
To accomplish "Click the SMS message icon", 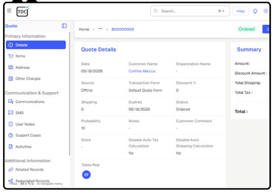I will tap(11, 113).
